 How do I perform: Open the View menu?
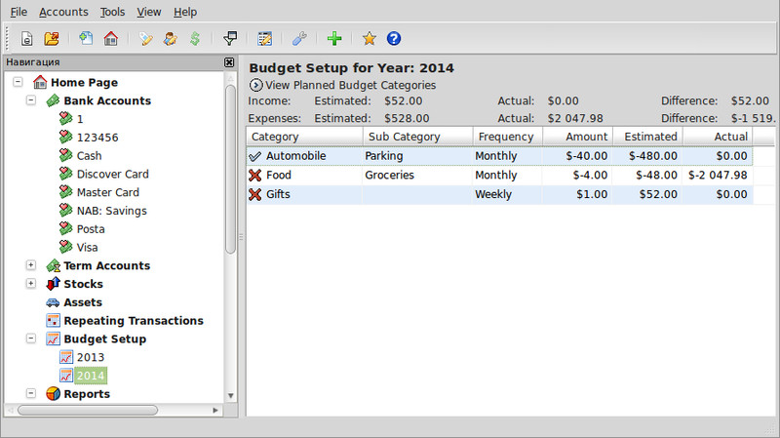click(149, 12)
